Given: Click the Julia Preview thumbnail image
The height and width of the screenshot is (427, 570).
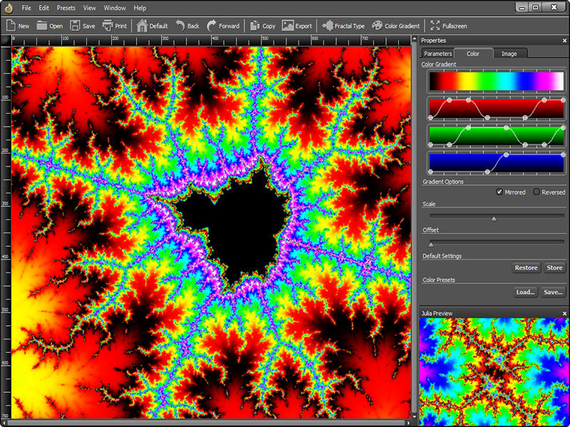Looking at the screenshot, I should (x=494, y=371).
